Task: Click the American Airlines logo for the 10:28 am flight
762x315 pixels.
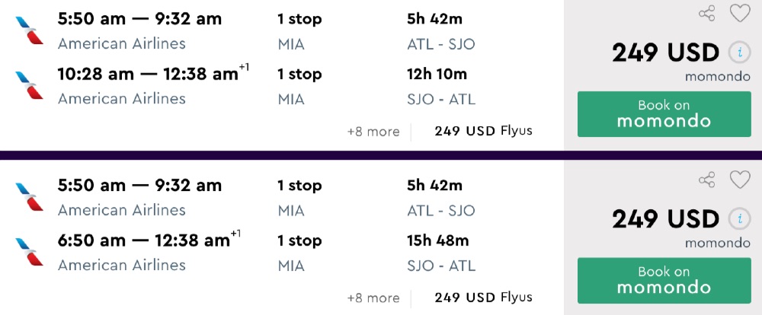Action: [29, 85]
